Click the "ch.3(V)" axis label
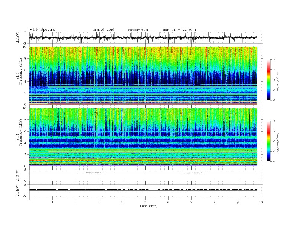 (x=18, y=175)
